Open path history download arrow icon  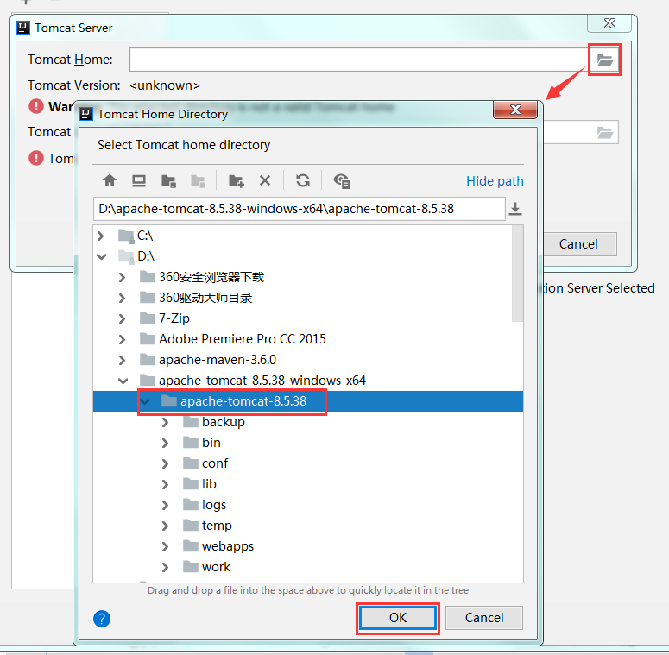pos(515,209)
